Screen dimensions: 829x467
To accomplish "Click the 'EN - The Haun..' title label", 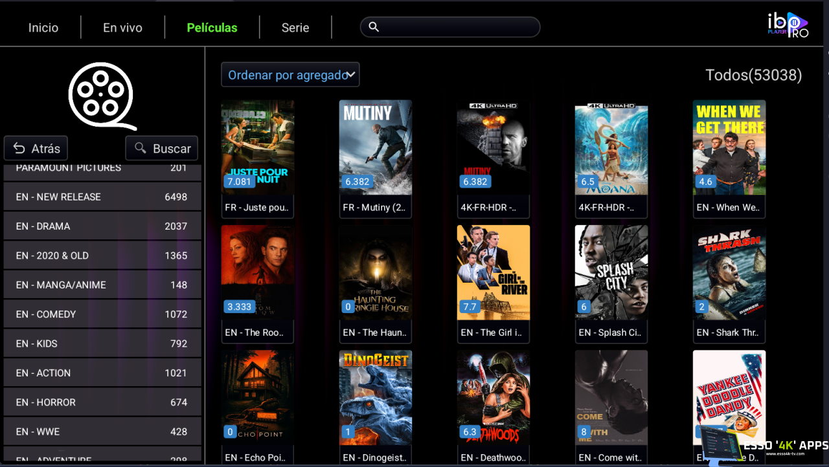I will tap(376, 332).
